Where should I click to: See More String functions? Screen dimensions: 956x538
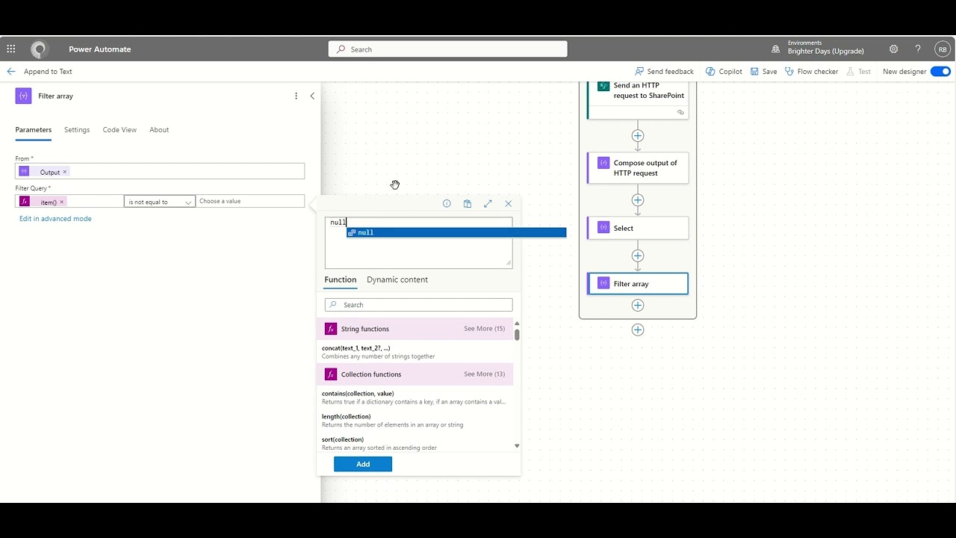(484, 329)
